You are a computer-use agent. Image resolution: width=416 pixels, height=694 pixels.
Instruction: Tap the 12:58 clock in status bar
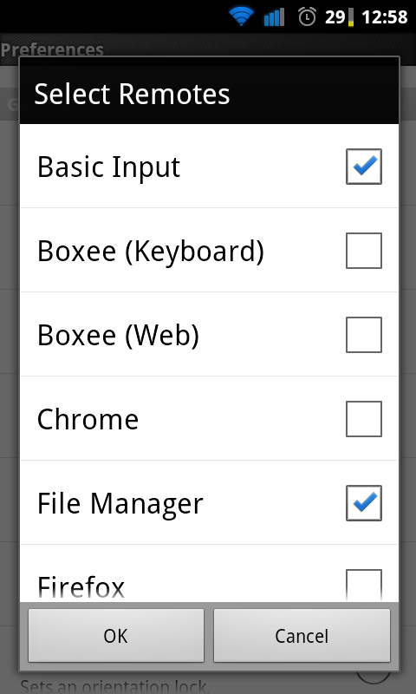pyautogui.click(x=384, y=17)
